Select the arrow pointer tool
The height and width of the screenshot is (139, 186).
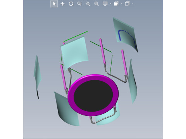pos(54,4)
